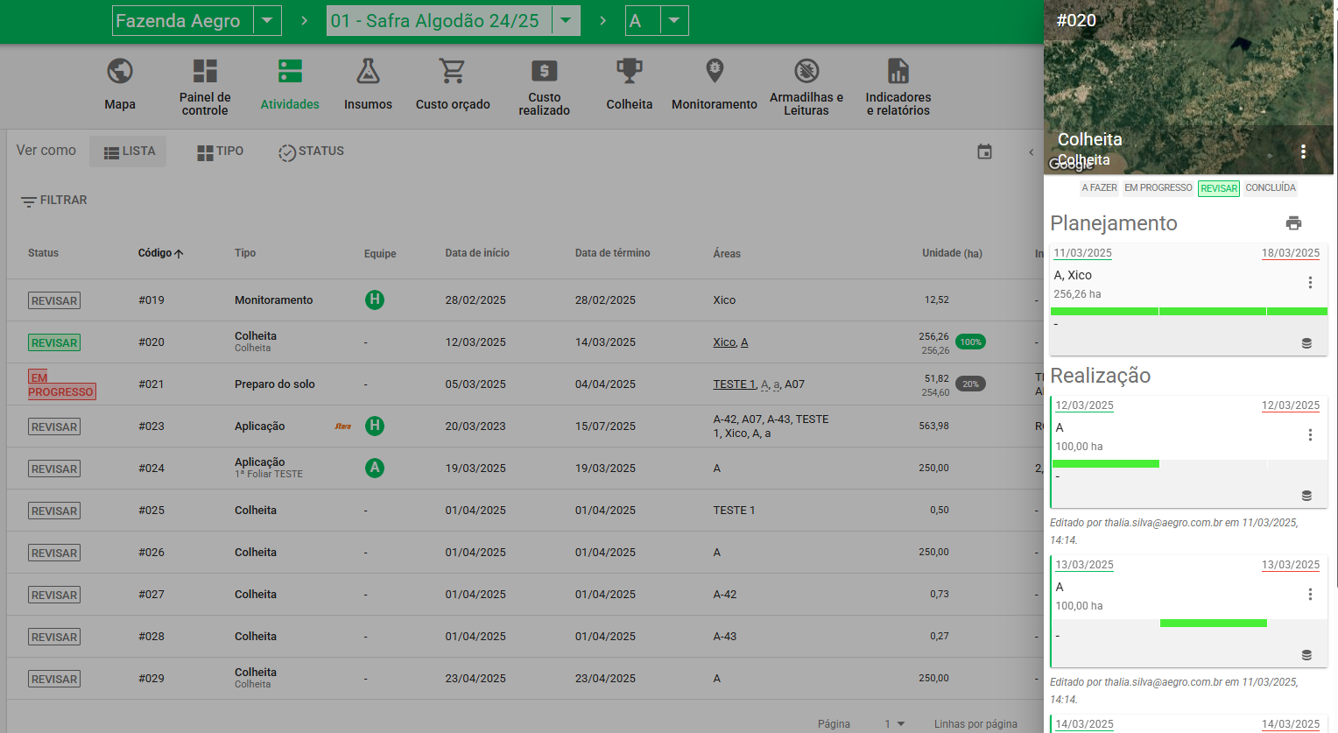Open the Insumos flask icon
The height and width of the screenshot is (733, 1338).
click(368, 71)
